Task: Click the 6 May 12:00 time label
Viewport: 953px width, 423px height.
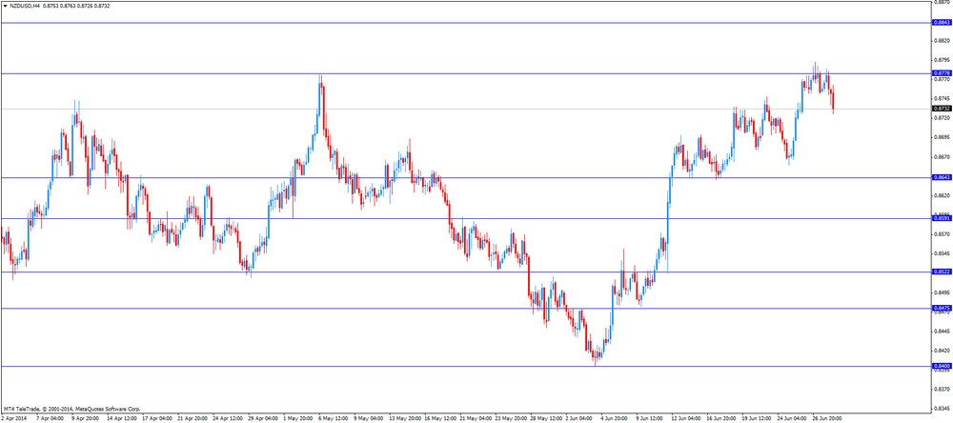Action: tap(332, 418)
